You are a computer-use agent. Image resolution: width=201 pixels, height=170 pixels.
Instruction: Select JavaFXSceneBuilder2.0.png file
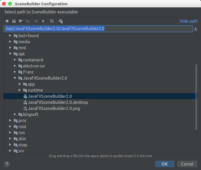(54, 108)
